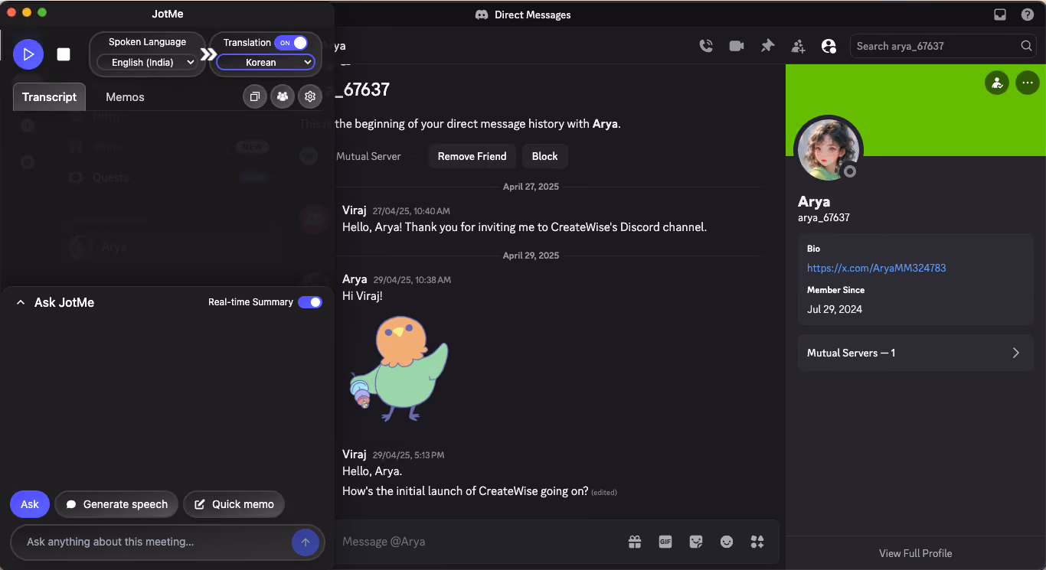Open the Spoken Language dropdown showing English (India)
Image resolution: width=1046 pixels, height=570 pixels.
point(148,63)
